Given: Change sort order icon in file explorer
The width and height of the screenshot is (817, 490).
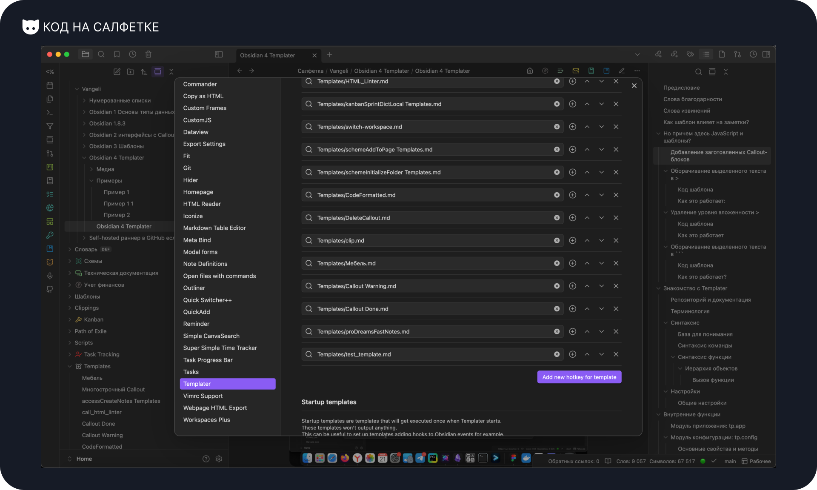Looking at the screenshot, I should tap(144, 72).
